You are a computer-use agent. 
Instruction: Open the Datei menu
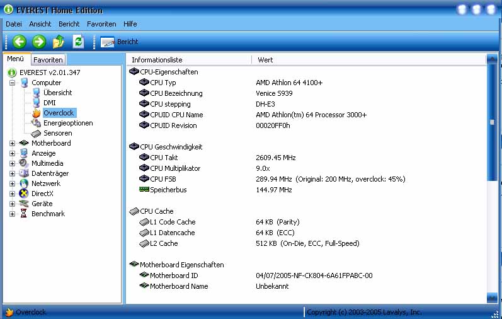click(x=14, y=24)
